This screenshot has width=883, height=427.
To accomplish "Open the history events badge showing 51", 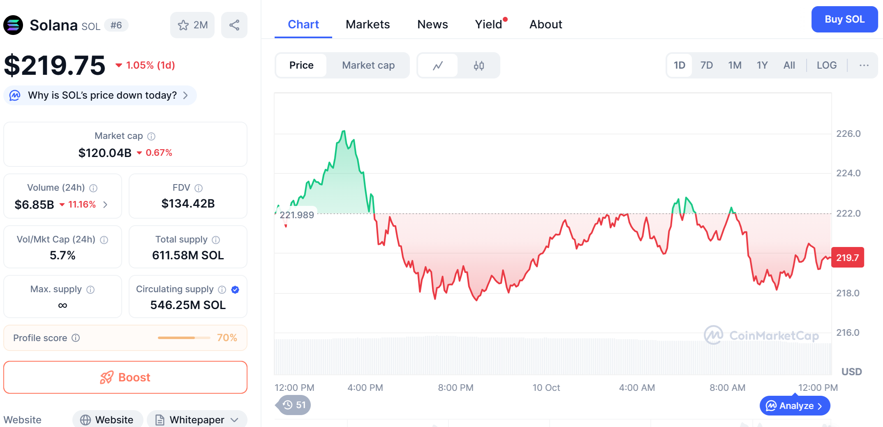I will point(294,405).
